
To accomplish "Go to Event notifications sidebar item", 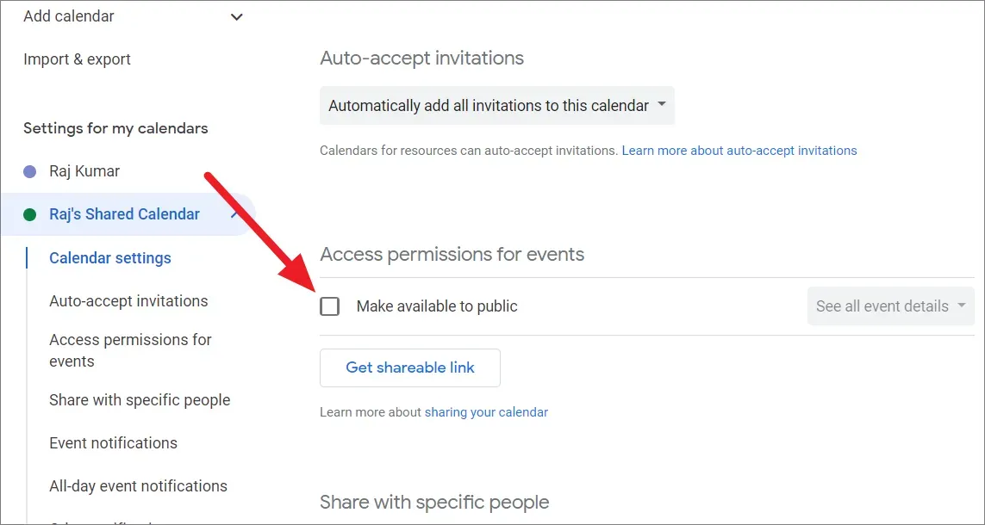I will coord(113,443).
